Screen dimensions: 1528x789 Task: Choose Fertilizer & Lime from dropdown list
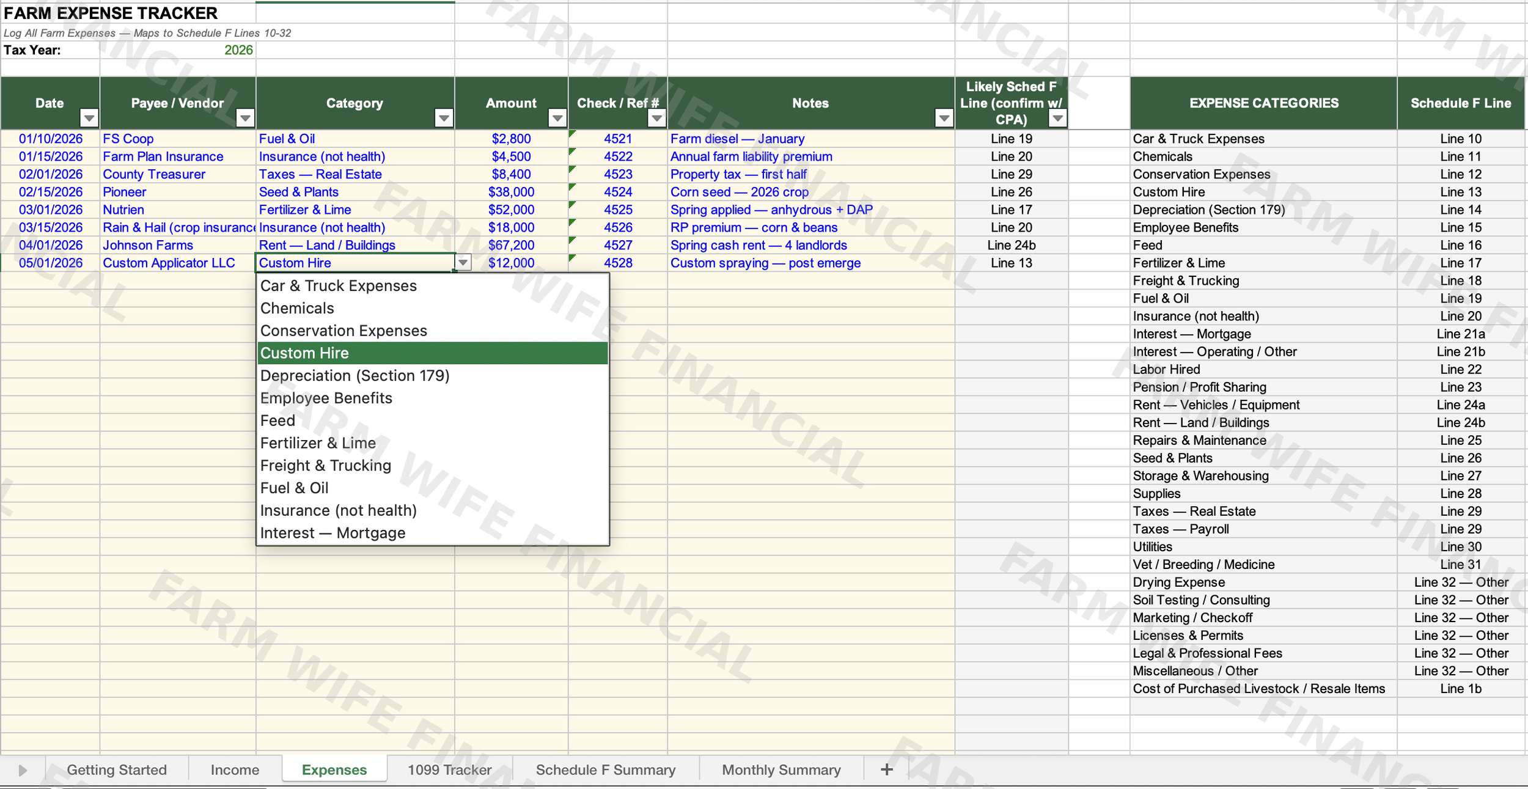click(433, 443)
